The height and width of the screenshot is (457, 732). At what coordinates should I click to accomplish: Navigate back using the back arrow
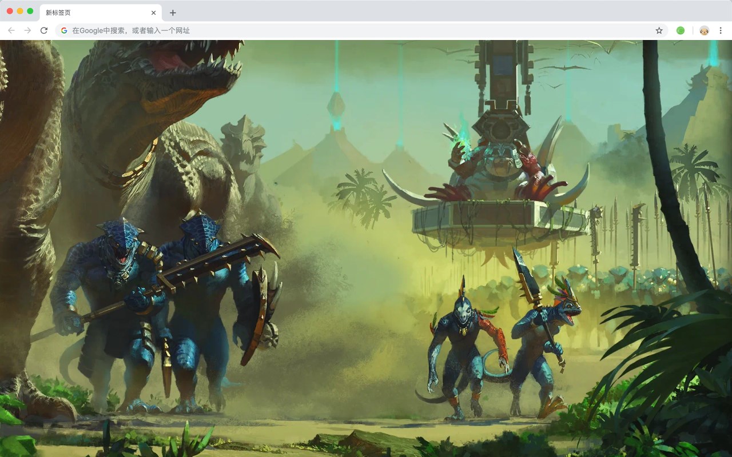coord(11,30)
